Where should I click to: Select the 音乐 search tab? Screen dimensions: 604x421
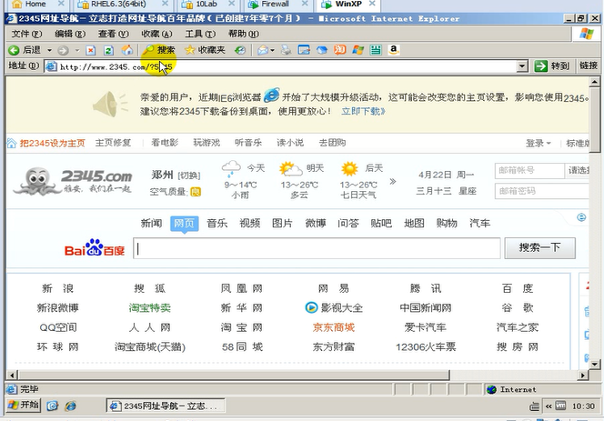(x=216, y=223)
